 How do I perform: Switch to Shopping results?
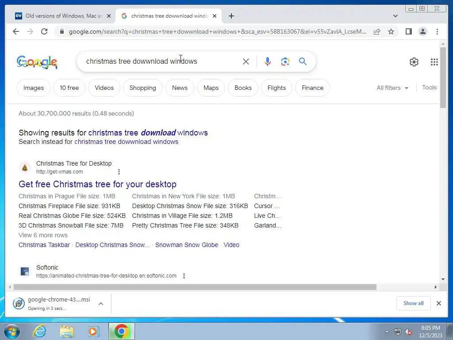point(143,88)
